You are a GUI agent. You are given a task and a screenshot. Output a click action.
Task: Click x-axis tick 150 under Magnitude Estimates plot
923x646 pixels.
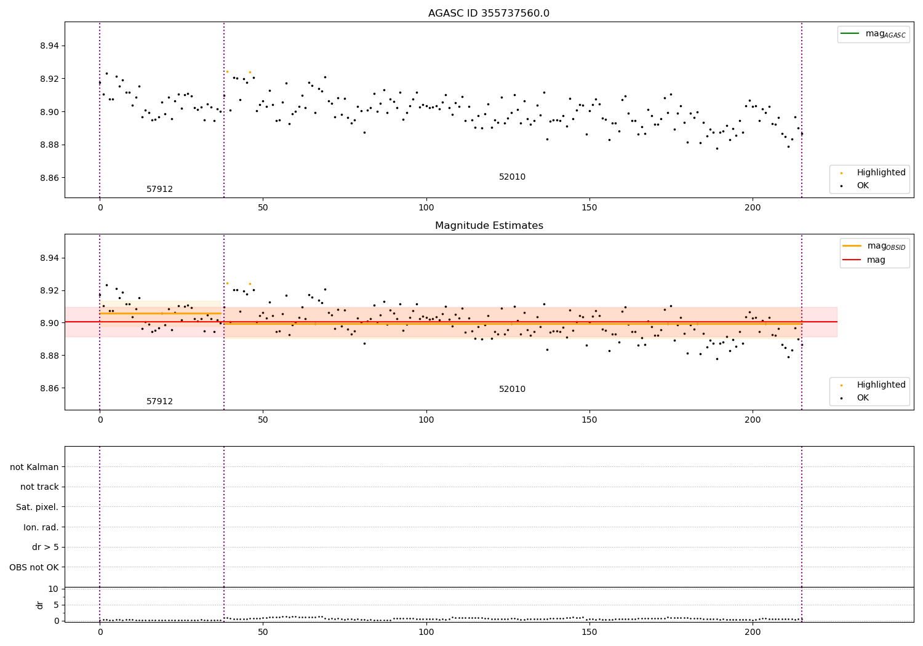click(x=589, y=420)
